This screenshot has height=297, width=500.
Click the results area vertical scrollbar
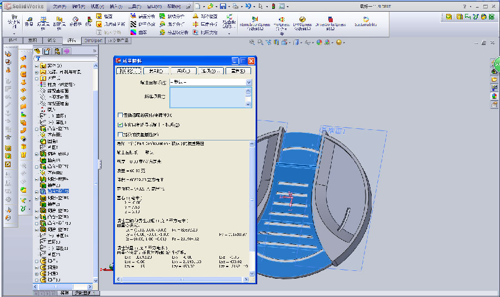tap(252, 200)
